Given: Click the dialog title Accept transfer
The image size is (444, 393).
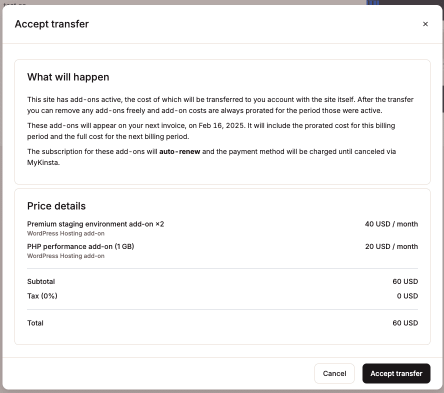Looking at the screenshot, I should pos(51,24).
